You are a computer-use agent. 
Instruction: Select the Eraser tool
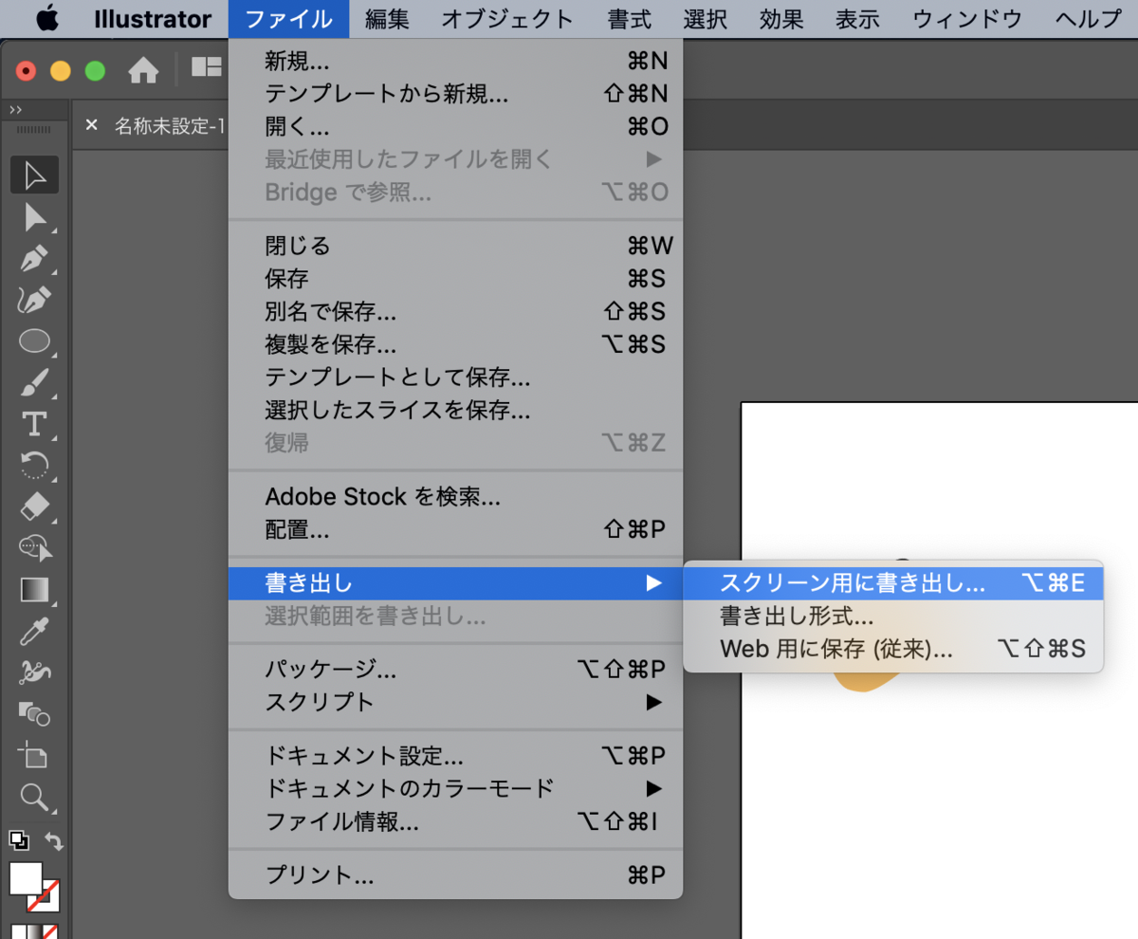[34, 506]
